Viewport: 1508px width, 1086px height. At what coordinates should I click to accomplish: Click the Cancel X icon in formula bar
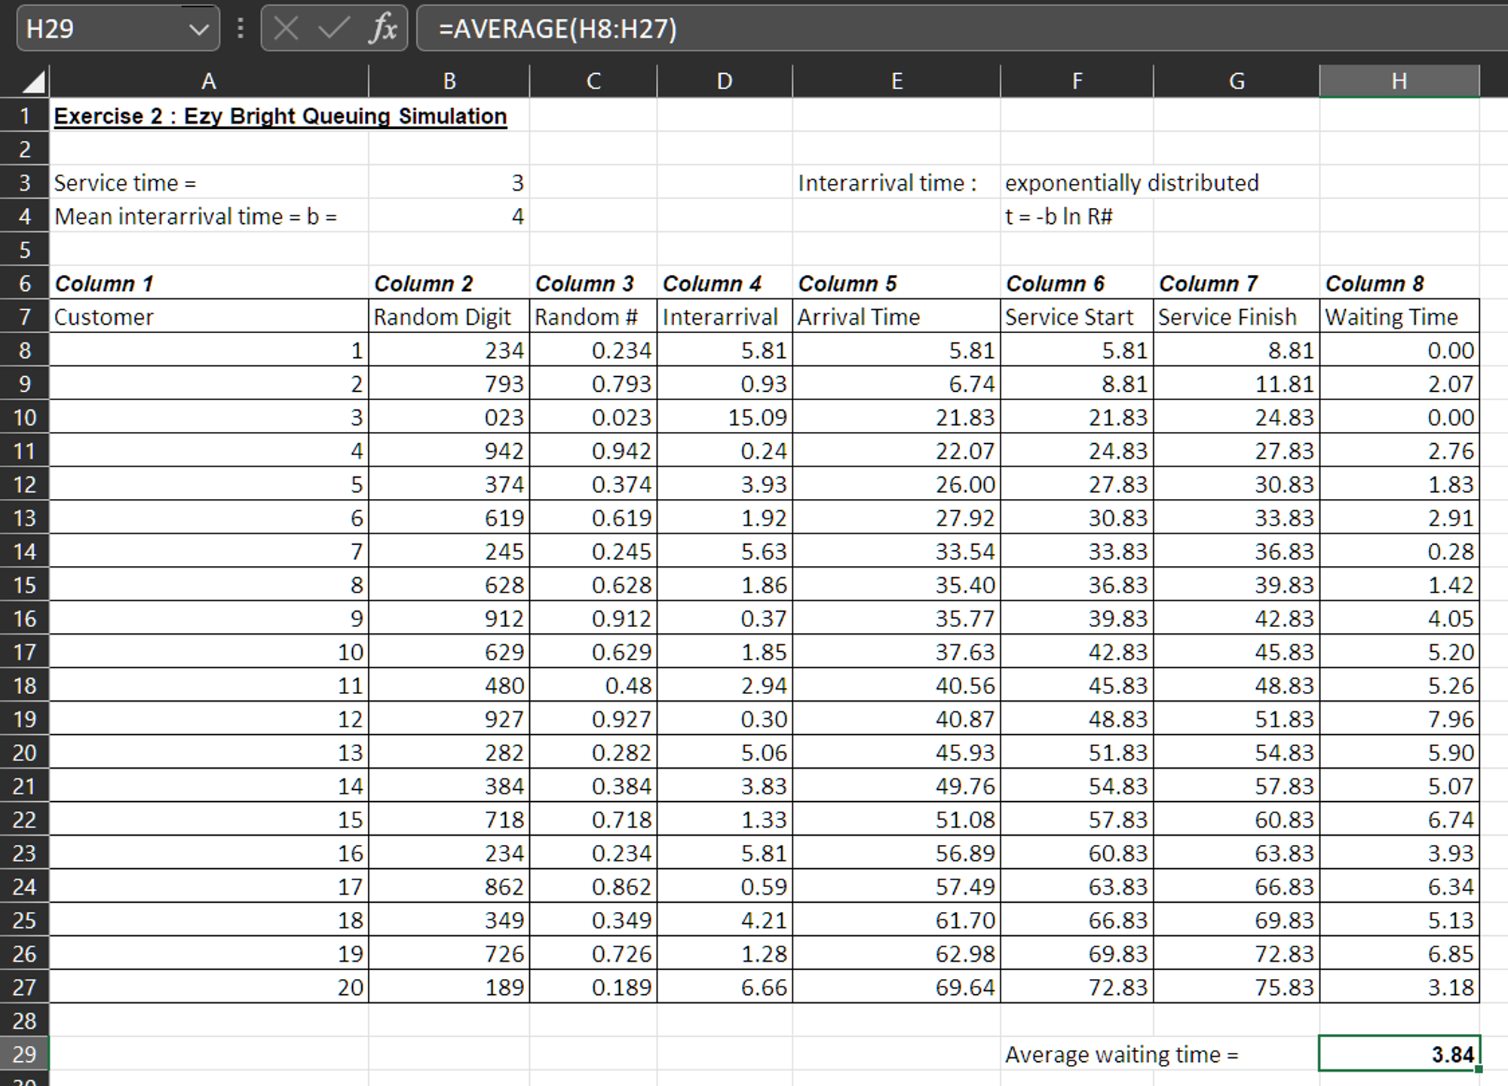pos(286,29)
